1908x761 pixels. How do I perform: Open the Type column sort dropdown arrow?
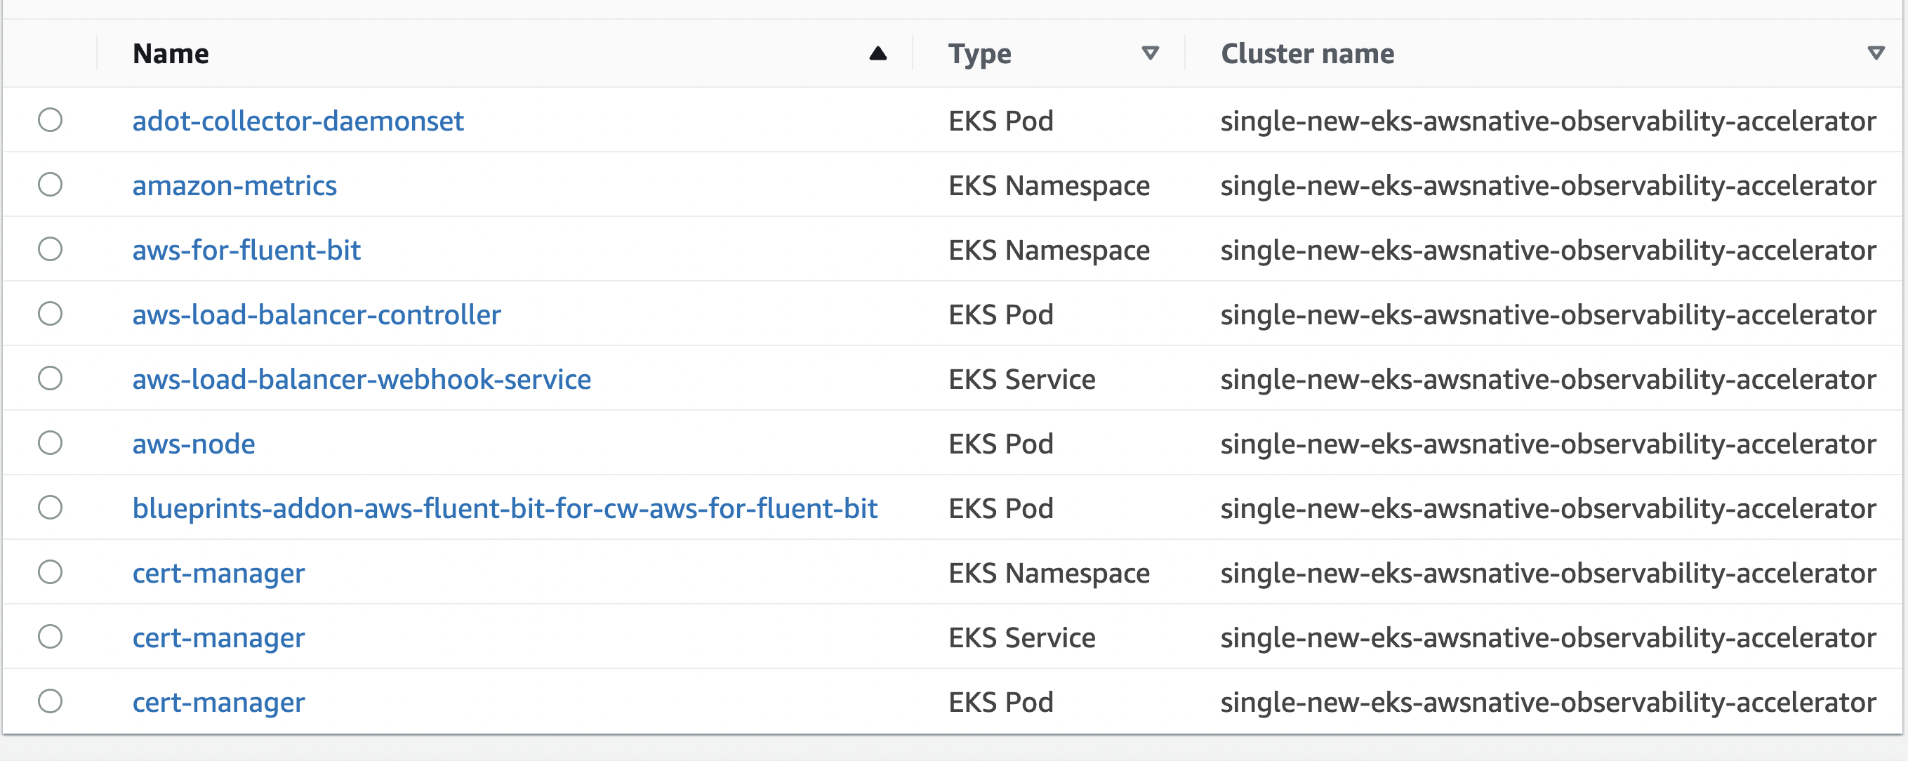1150,53
